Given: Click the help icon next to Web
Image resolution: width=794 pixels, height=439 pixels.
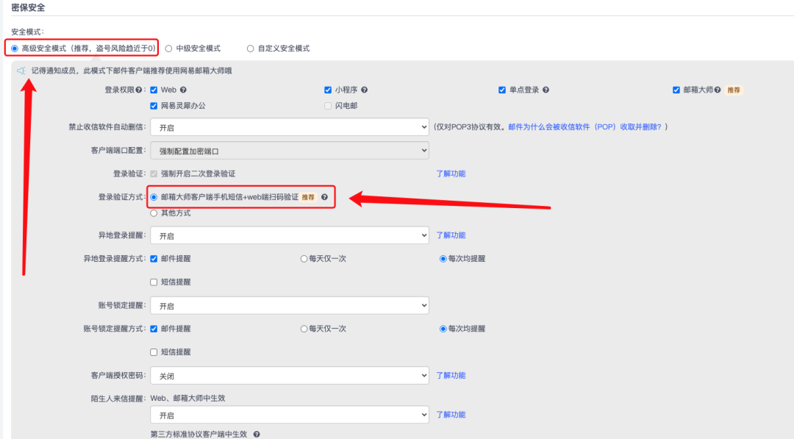Looking at the screenshot, I should tap(183, 90).
